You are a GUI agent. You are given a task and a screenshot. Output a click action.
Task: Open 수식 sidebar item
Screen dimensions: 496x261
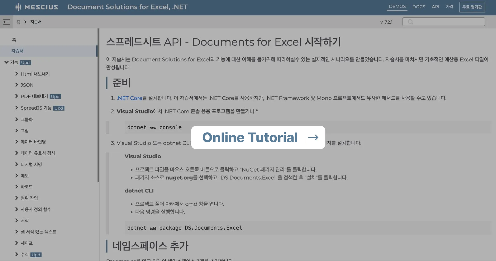click(x=25, y=255)
